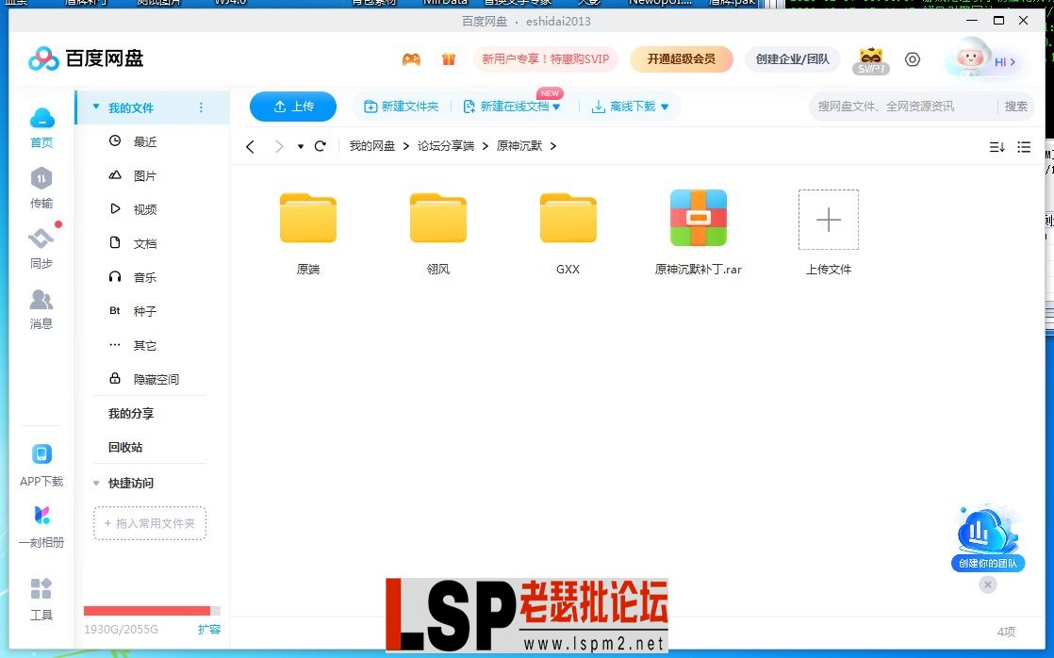This screenshot has height=658, width=1054.
Task: Click the 搜索 search button
Action: [1015, 107]
